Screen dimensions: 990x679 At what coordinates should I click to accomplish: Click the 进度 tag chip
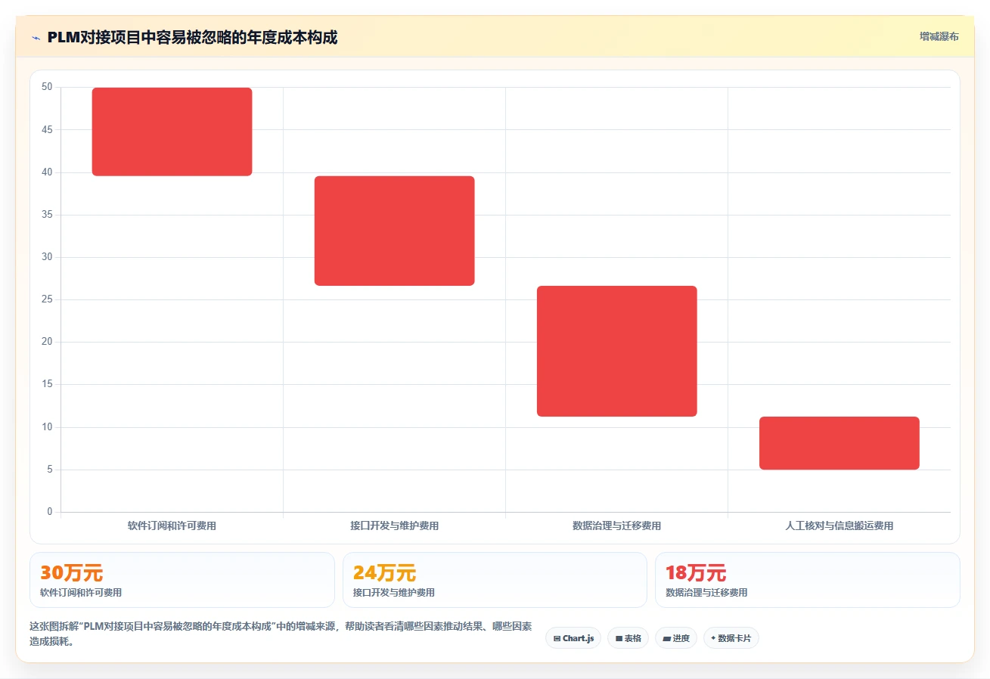click(x=676, y=638)
